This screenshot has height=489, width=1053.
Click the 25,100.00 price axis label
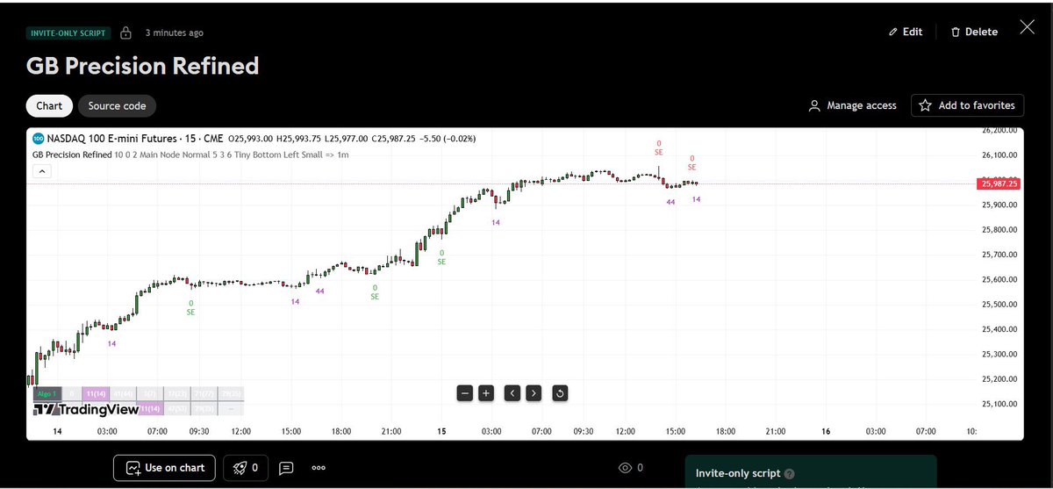(x=999, y=404)
